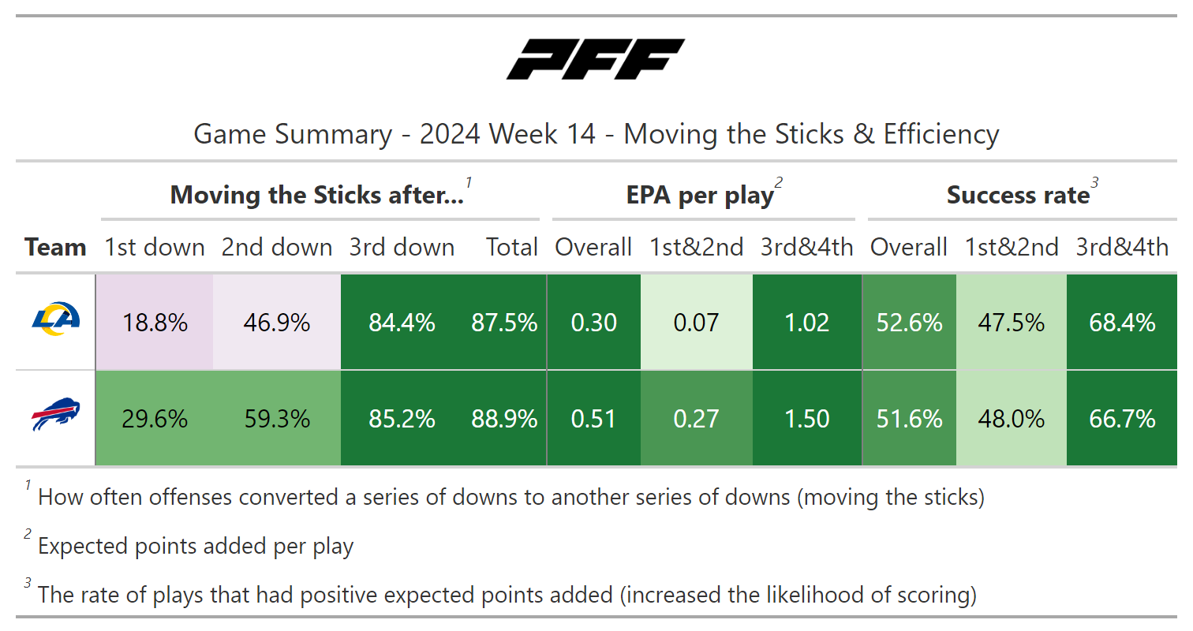
Task: Click the Team column header
Action: 55,247
